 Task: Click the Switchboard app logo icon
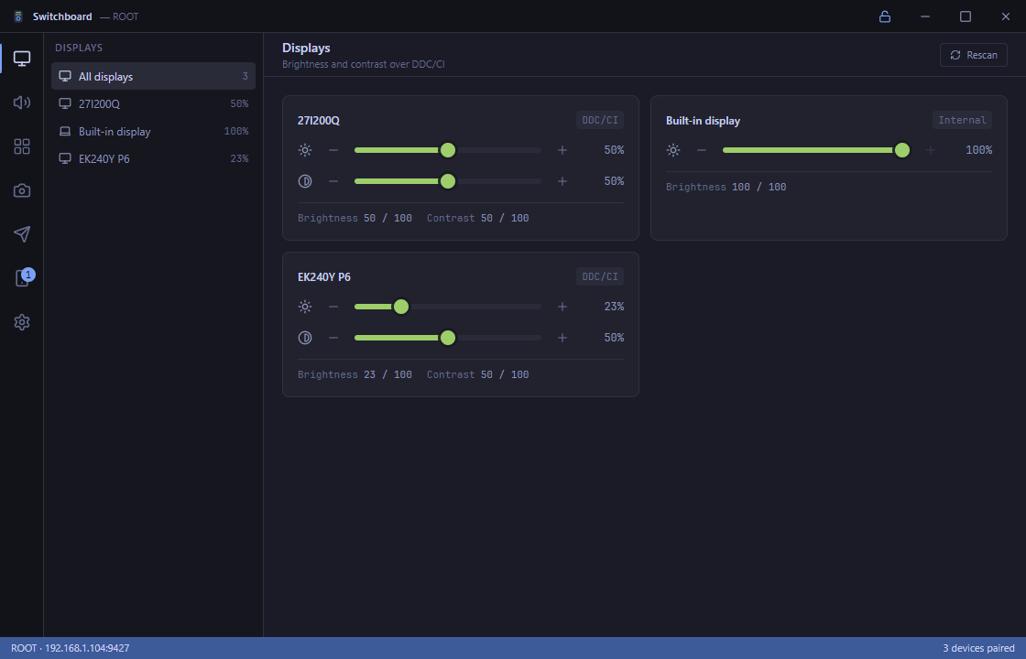(x=18, y=16)
